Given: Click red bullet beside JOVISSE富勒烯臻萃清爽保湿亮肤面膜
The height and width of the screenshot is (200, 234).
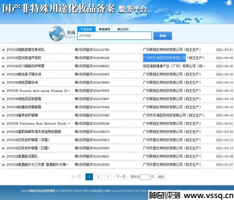Looking at the screenshot, I should coord(3,132).
